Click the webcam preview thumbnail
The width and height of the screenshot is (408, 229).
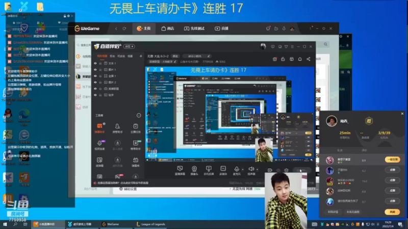coord(286,200)
